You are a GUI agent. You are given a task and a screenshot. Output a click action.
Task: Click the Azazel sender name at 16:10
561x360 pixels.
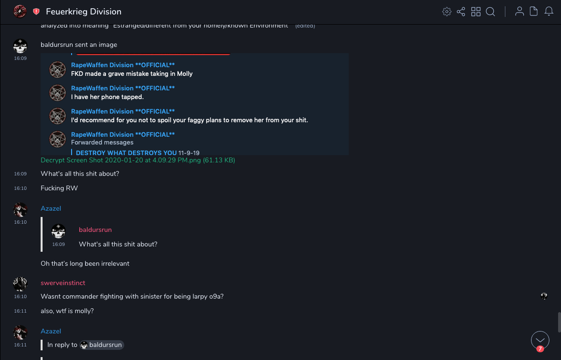point(51,208)
